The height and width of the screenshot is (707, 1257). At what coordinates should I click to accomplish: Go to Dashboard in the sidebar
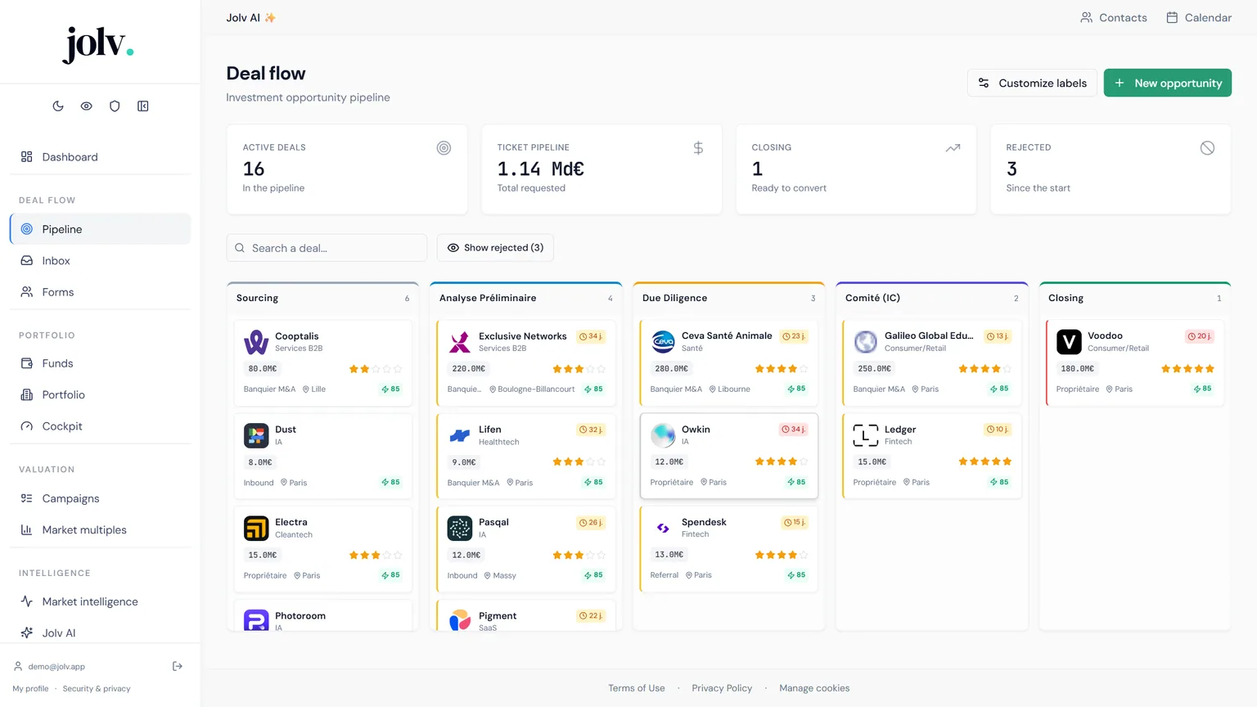[x=100, y=157]
